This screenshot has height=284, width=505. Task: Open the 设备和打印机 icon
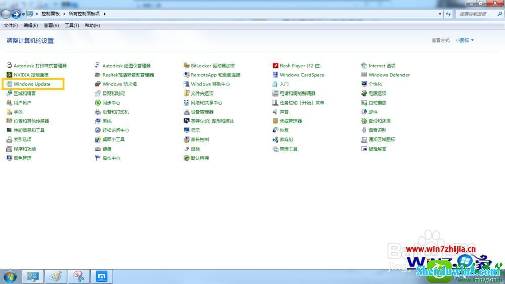tap(97, 112)
